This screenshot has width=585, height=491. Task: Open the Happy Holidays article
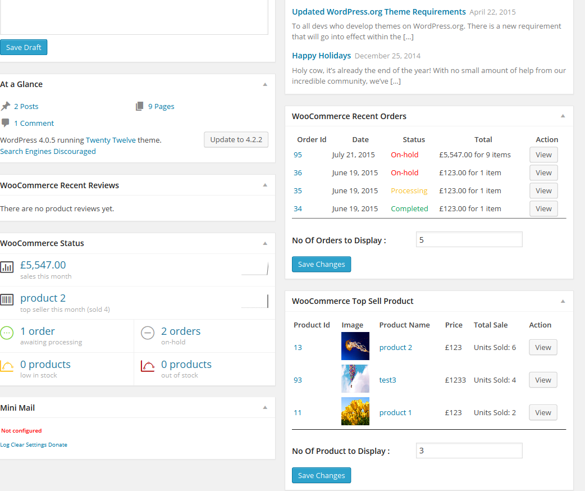click(x=321, y=56)
